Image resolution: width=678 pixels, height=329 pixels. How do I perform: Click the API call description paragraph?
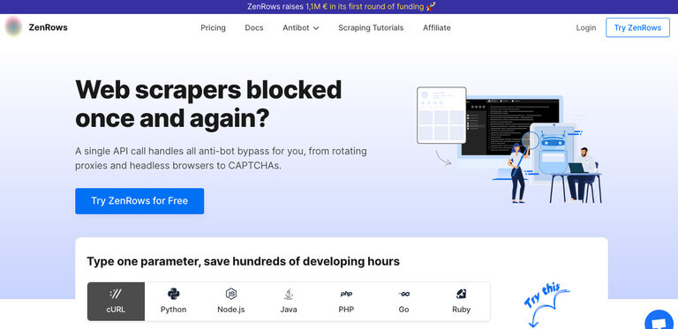221,159
